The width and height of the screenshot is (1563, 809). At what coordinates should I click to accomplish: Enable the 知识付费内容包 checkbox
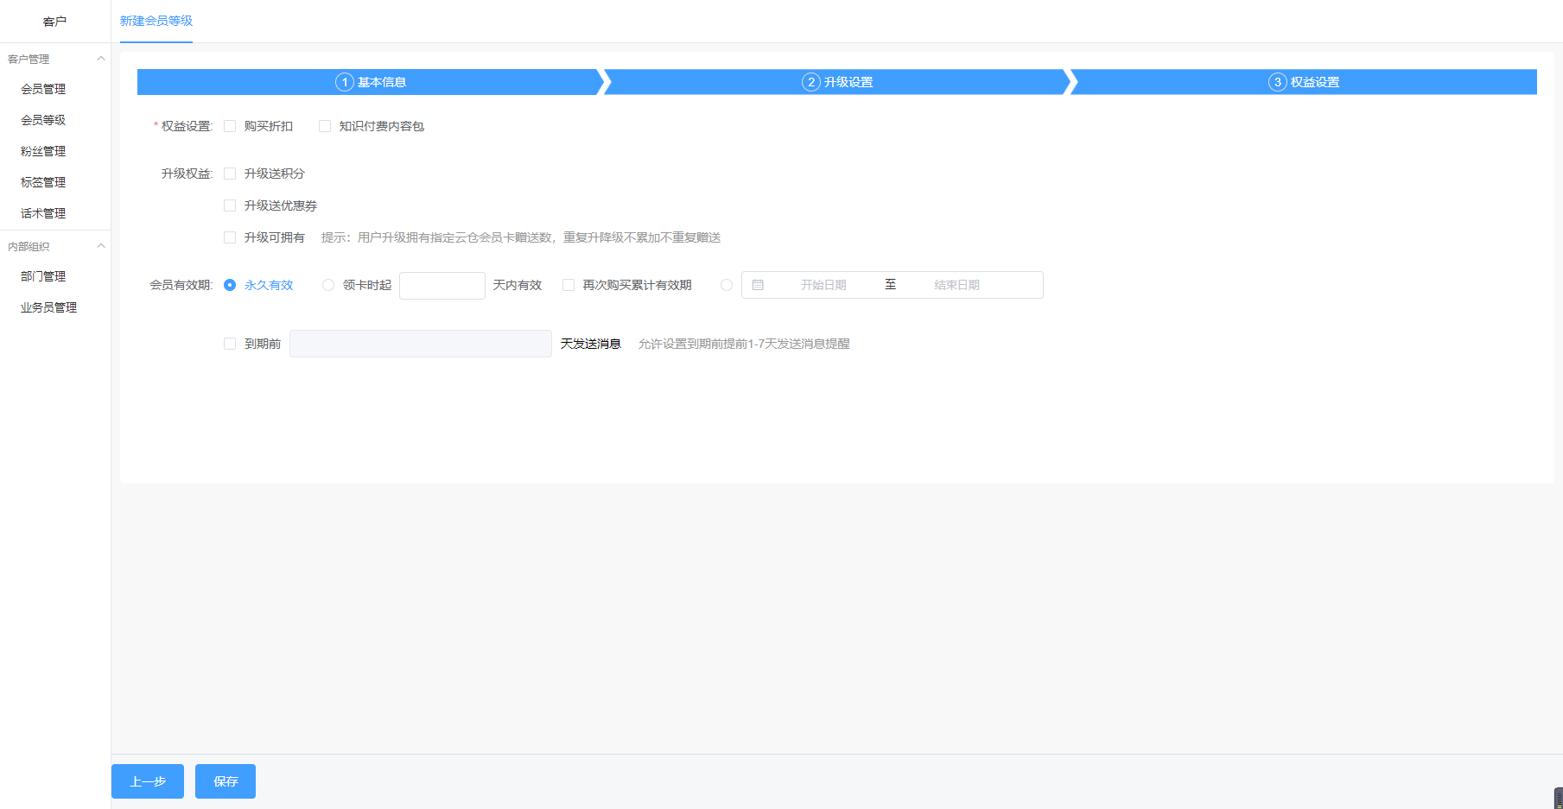click(325, 126)
